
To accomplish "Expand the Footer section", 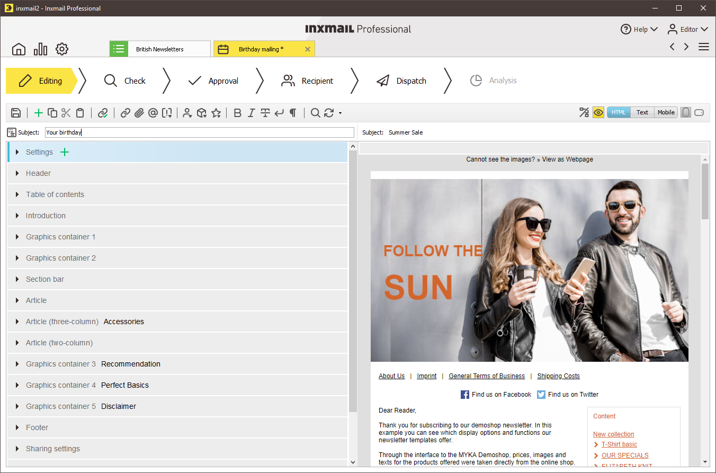I will (17, 427).
